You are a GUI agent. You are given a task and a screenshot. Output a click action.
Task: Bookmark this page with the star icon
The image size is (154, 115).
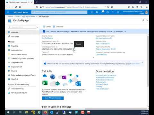pos(112,7)
